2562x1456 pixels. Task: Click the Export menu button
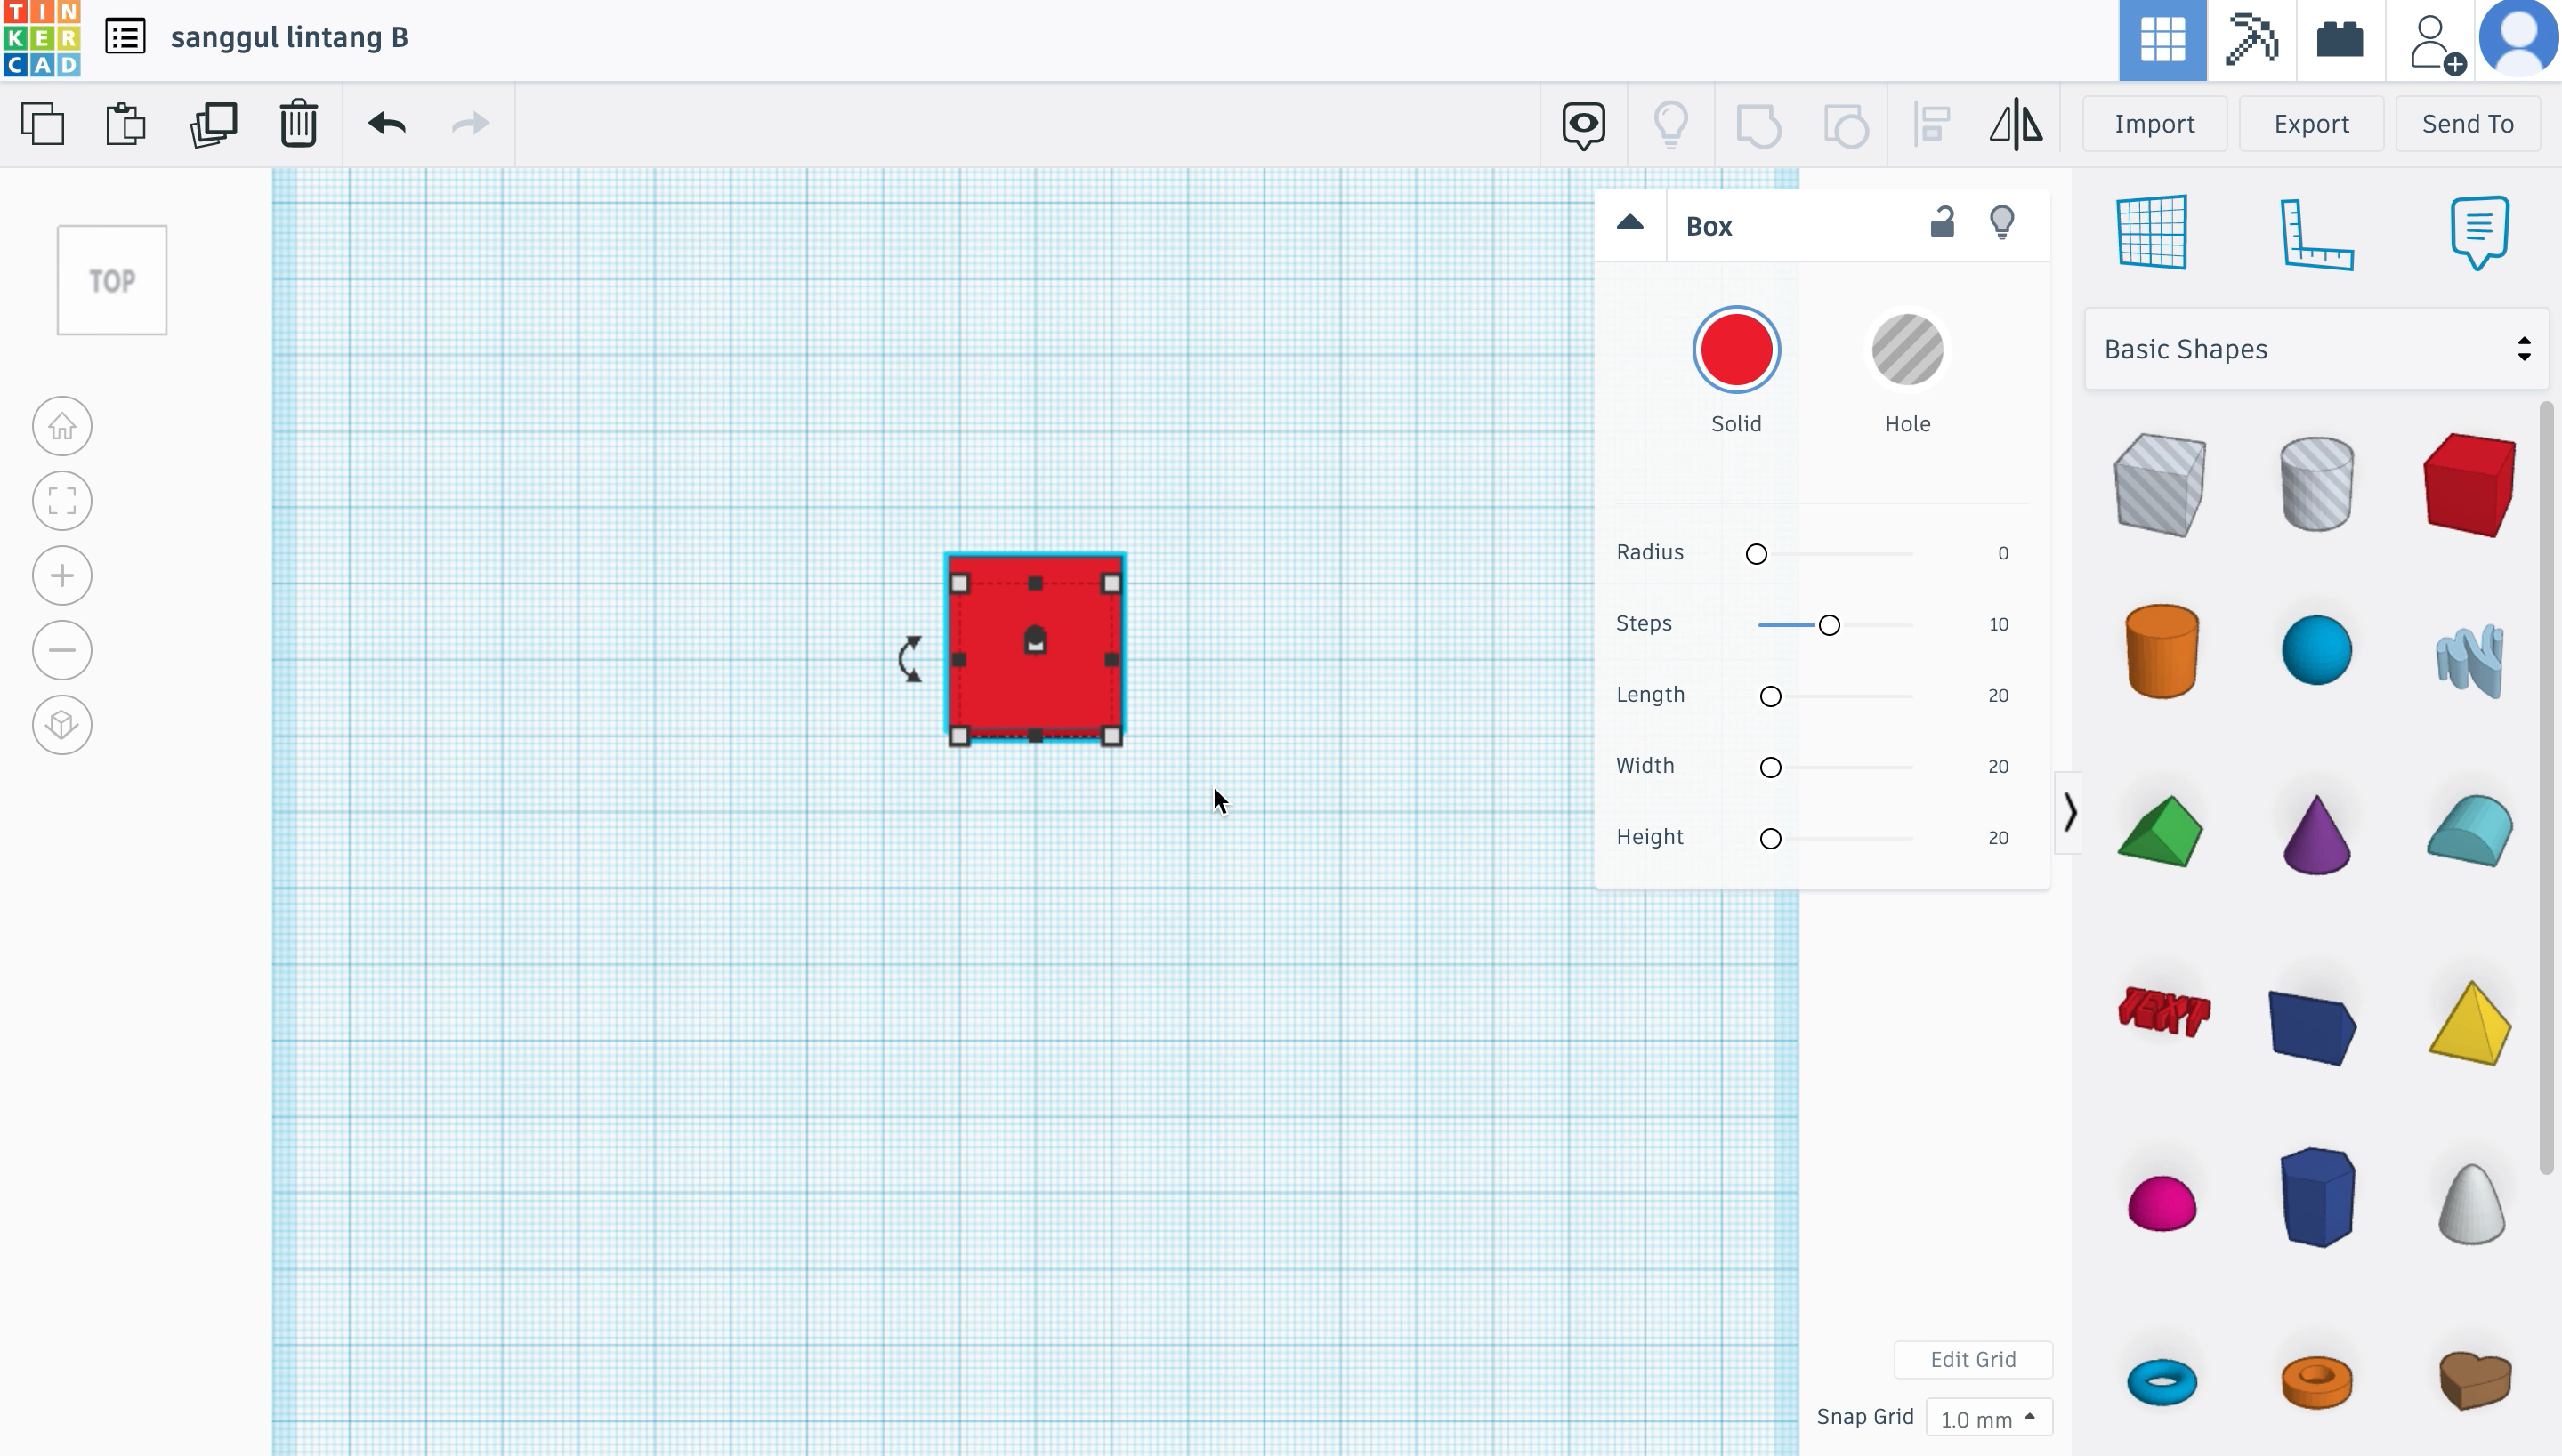2310,123
